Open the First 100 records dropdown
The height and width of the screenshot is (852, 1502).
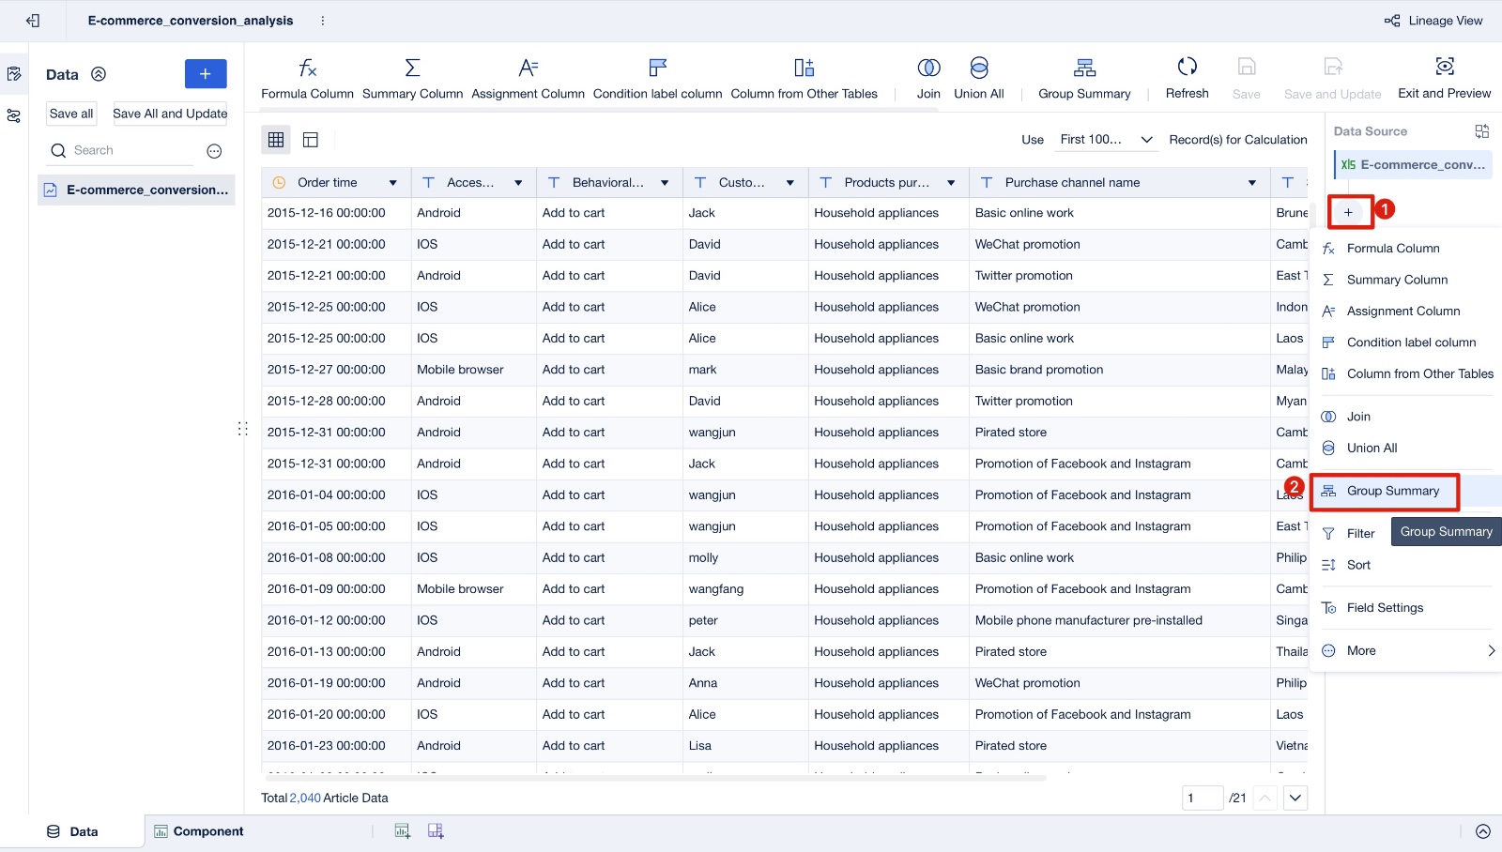(x=1105, y=140)
